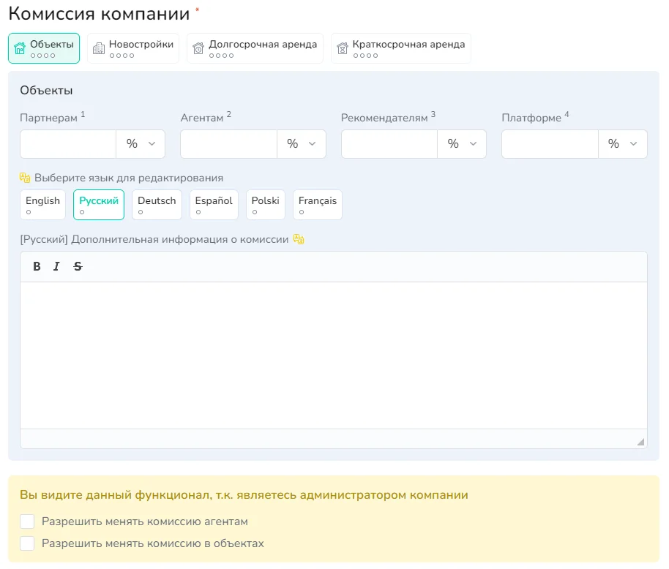
Task: Click translate icon next to Выберите язык
Action: [x=25, y=178]
